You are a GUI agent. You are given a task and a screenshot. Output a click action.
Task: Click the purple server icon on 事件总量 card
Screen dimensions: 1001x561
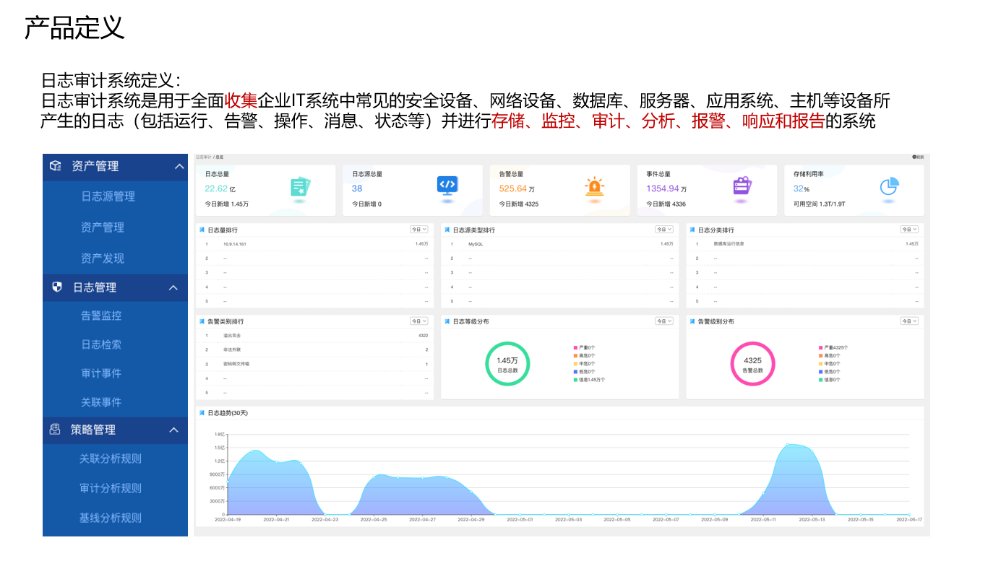(x=742, y=186)
